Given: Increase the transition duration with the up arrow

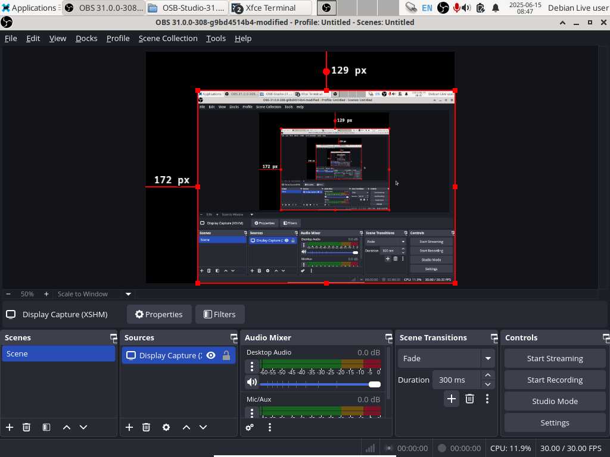Looking at the screenshot, I should pos(488,375).
